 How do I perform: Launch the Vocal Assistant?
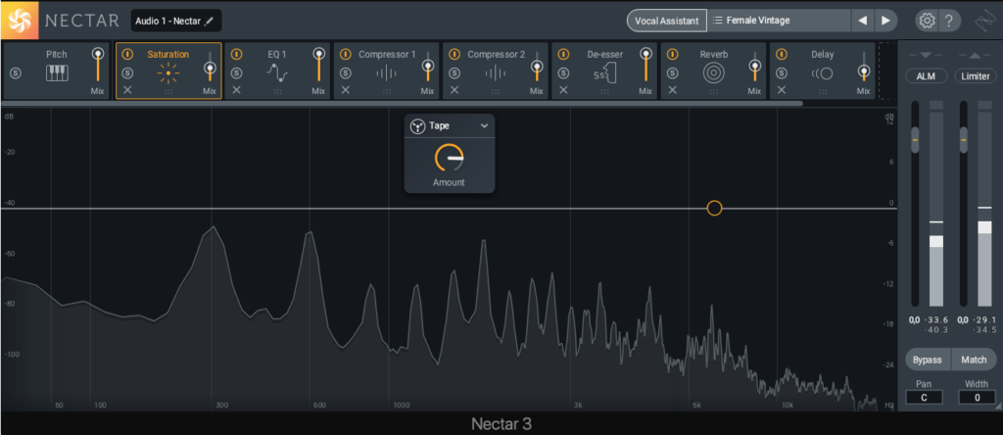[666, 21]
